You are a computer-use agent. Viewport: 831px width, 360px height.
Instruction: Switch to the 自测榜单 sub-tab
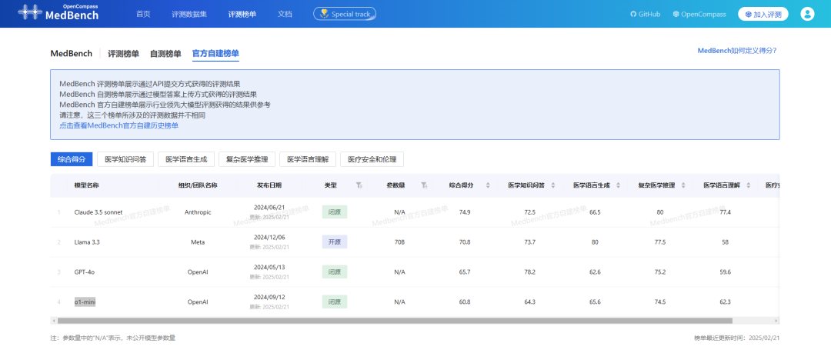(x=165, y=54)
